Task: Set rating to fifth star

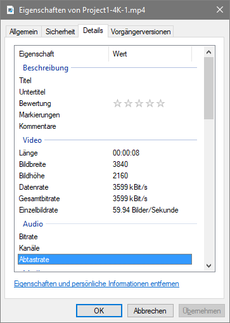Action: pyautogui.click(x=160, y=103)
